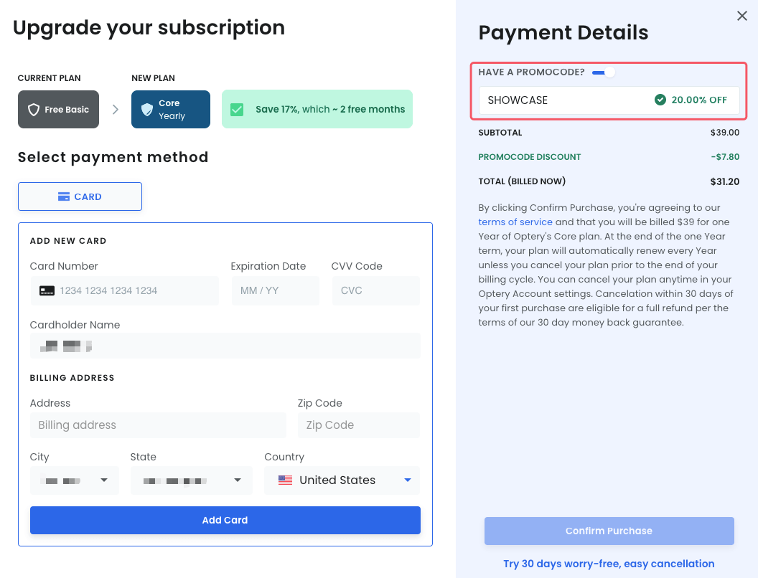Close the upgrade subscription dialog
This screenshot has height=578, width=758.
pos(742,16)
